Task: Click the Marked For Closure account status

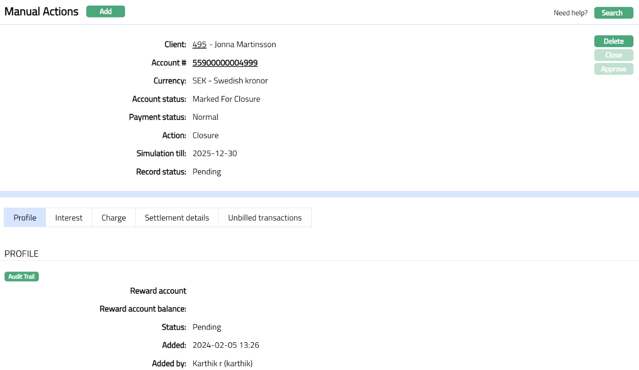Action: (226, 99)
